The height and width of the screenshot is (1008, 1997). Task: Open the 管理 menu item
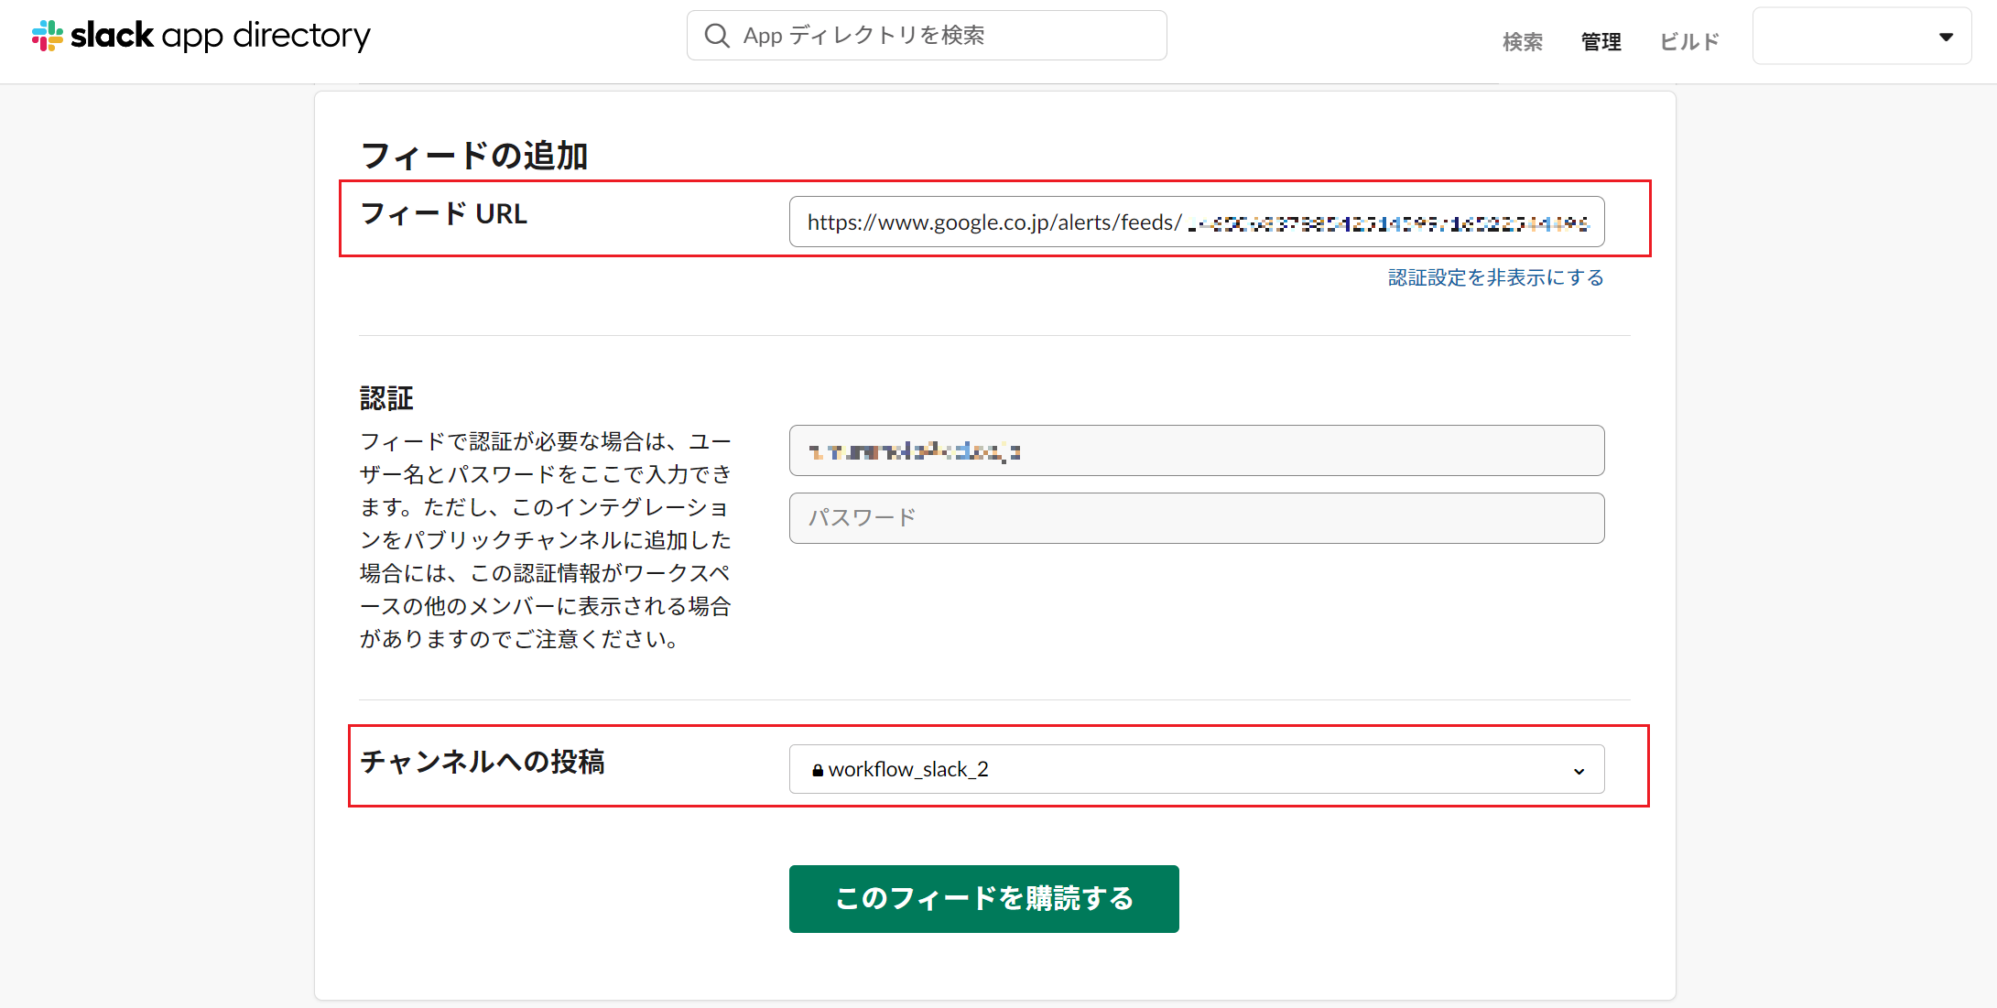pos(1601,42)
